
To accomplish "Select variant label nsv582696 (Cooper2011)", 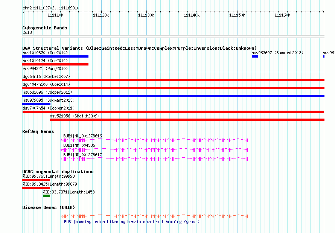I will pos(47,92).
